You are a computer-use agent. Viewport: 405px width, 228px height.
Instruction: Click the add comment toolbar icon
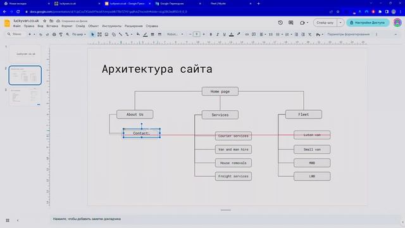(x=254, y=34)
